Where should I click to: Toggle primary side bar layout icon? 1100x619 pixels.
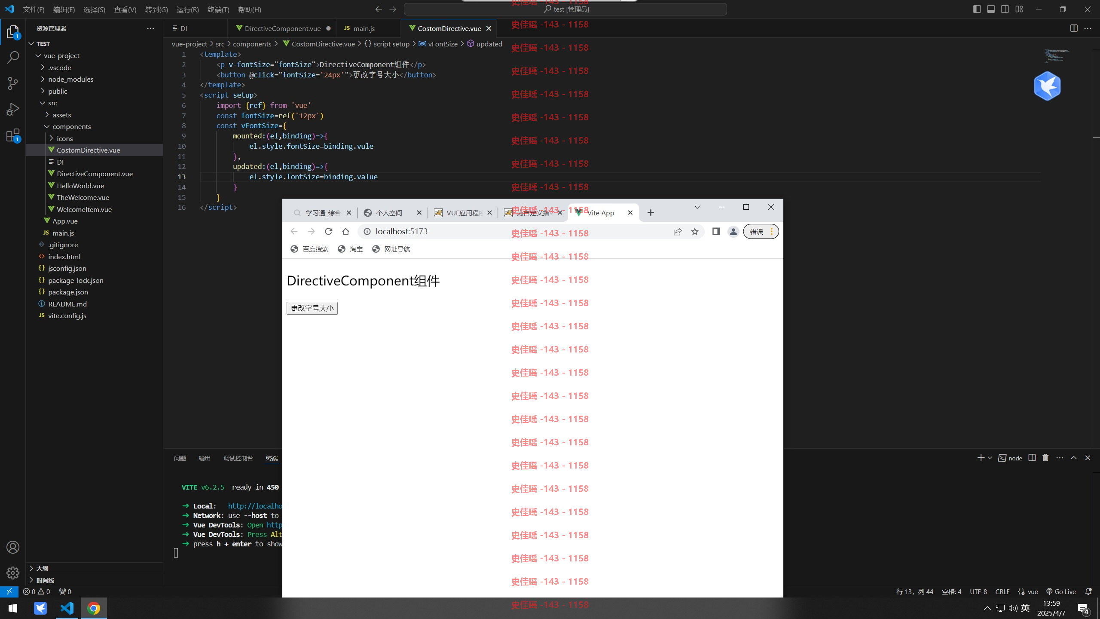tap(977, 9)
